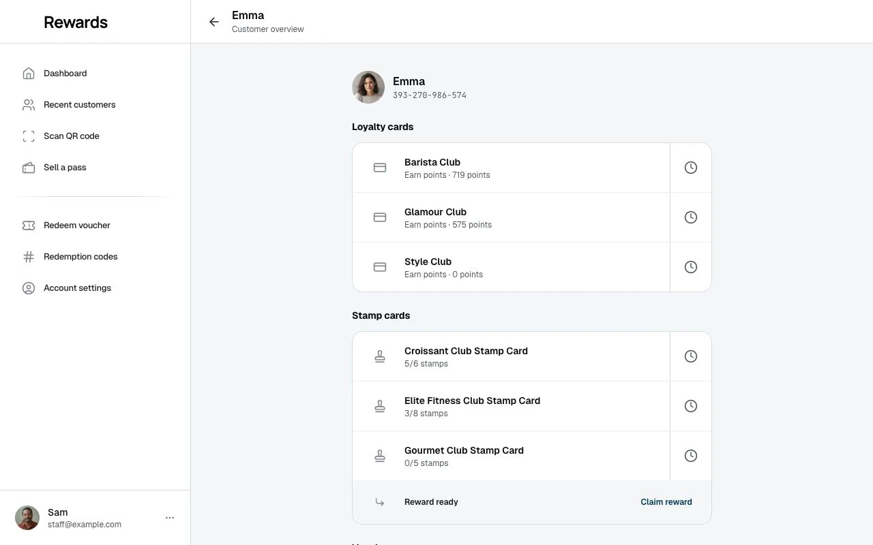Viewport: 873px width, 545px height.
Task: Open the three-dots menu next to Sam
Action: (170, 518)
